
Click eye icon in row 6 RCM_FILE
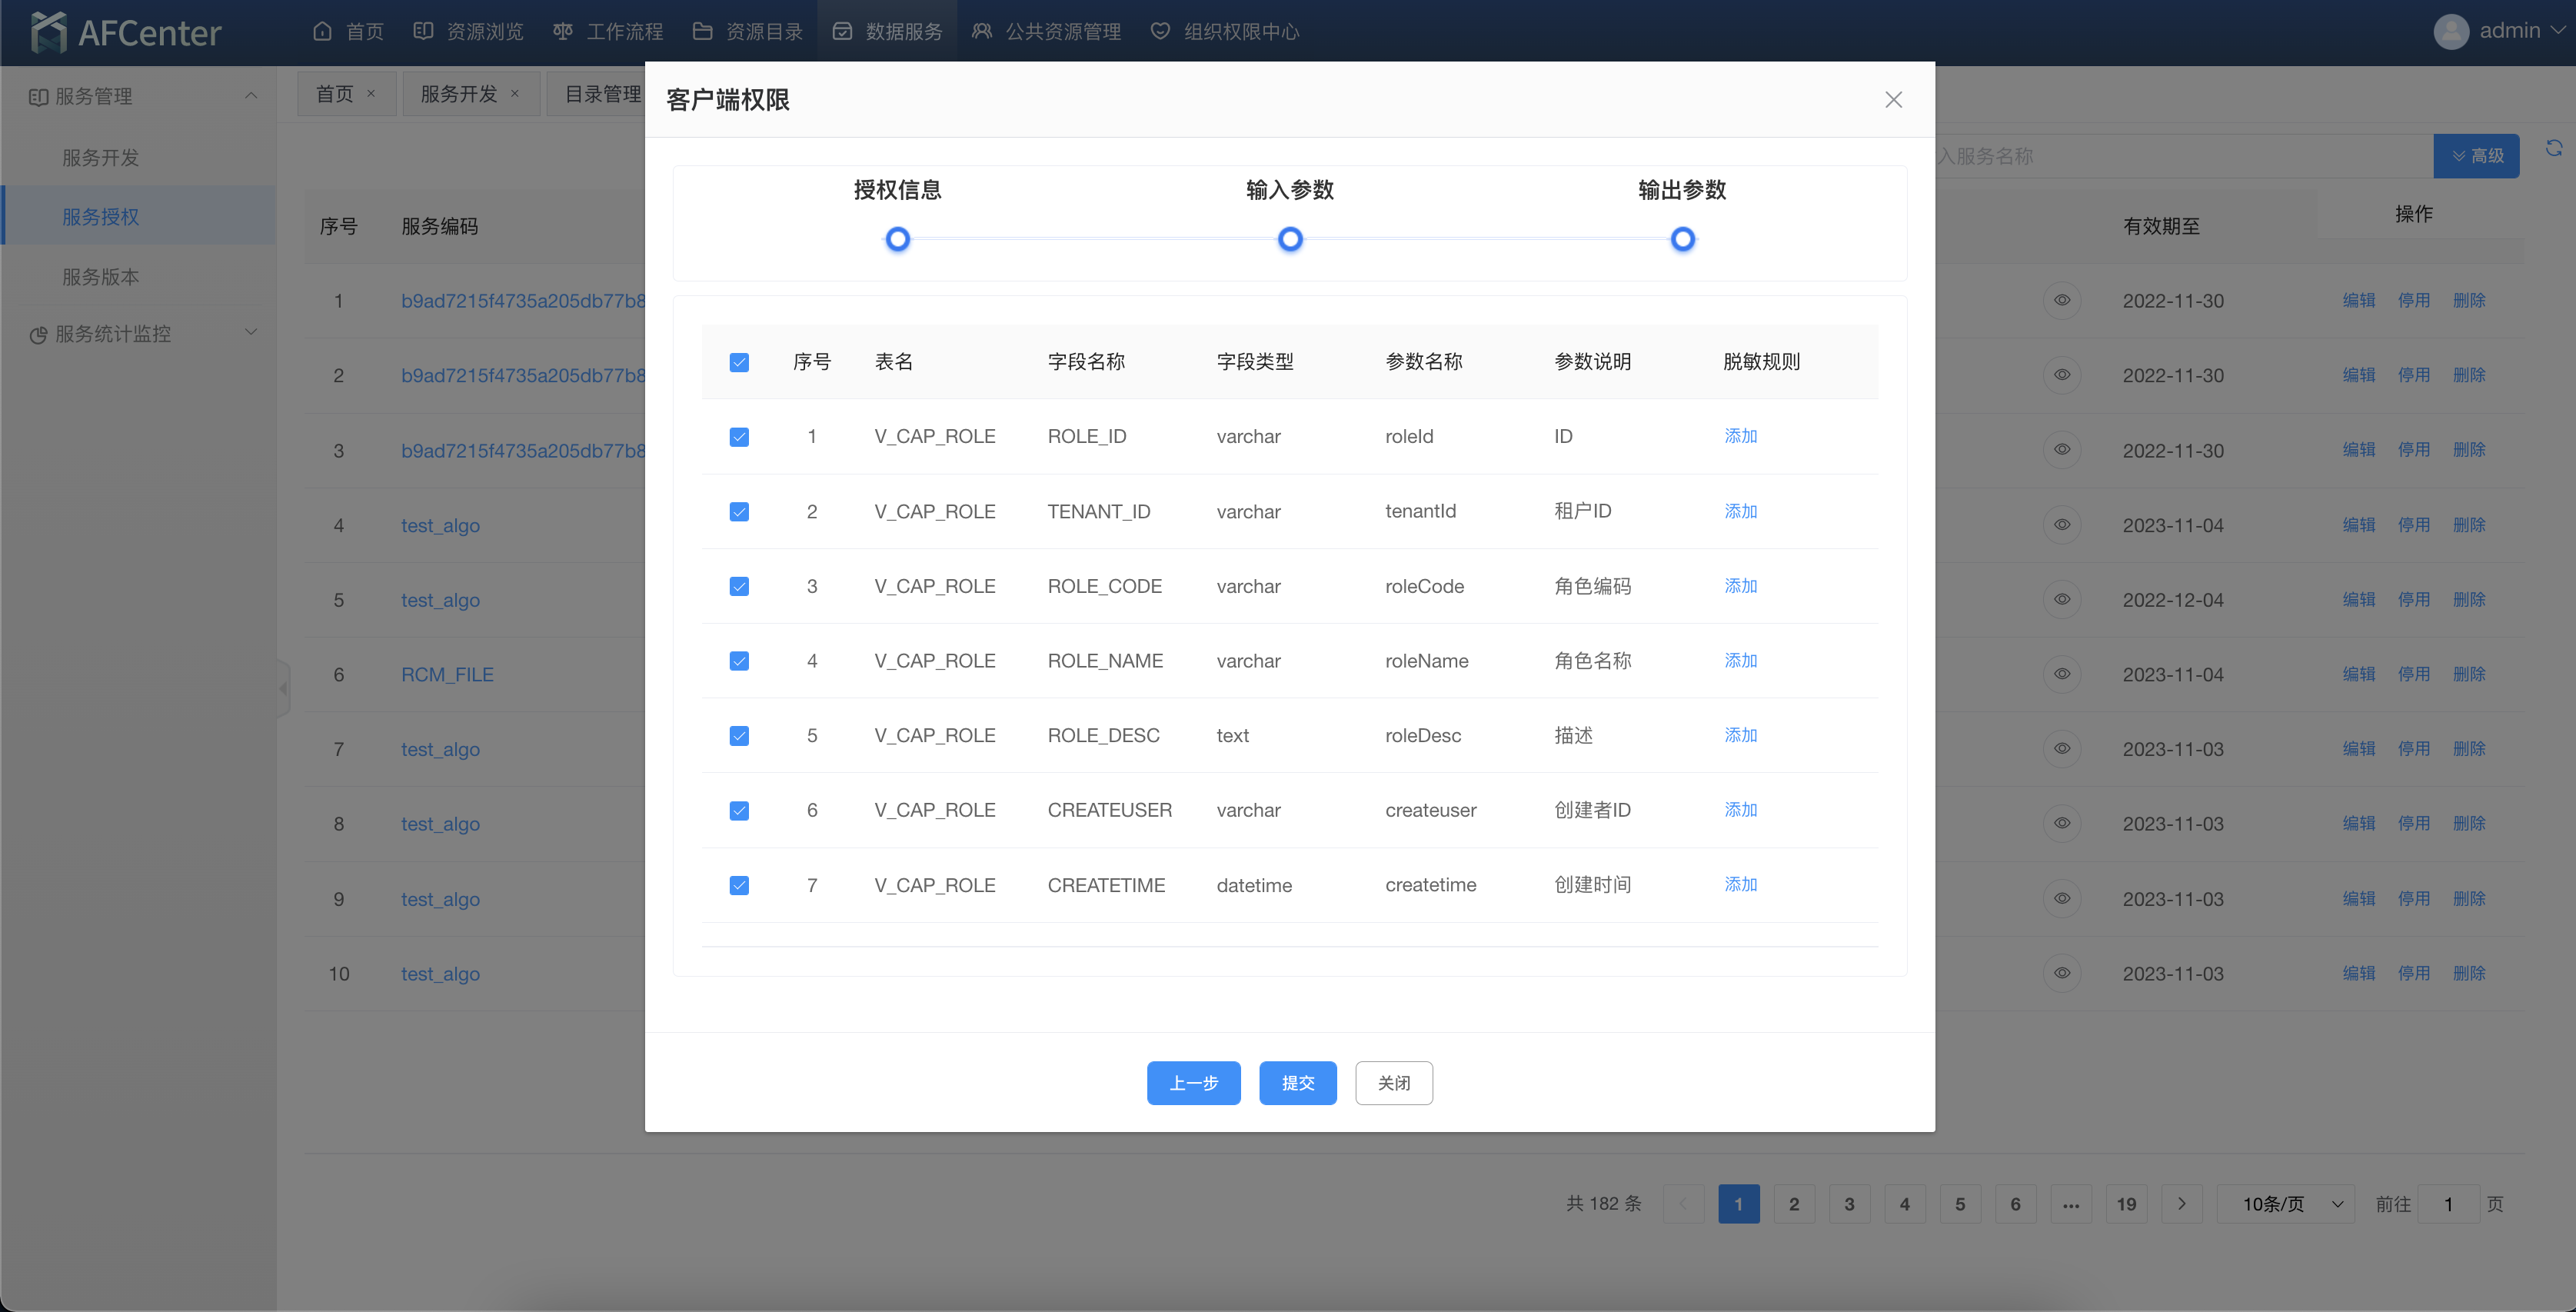point(2062,674)
